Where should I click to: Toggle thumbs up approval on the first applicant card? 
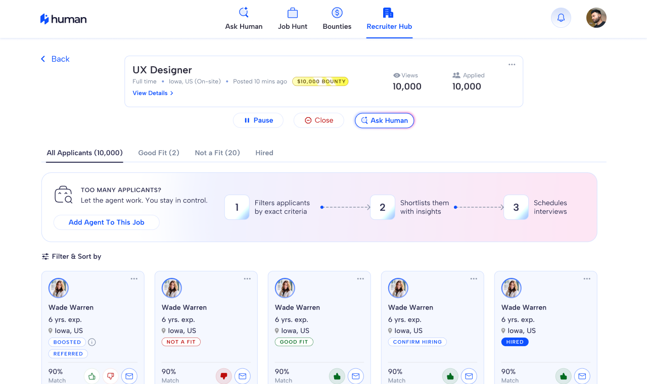[x=91, y=376]
